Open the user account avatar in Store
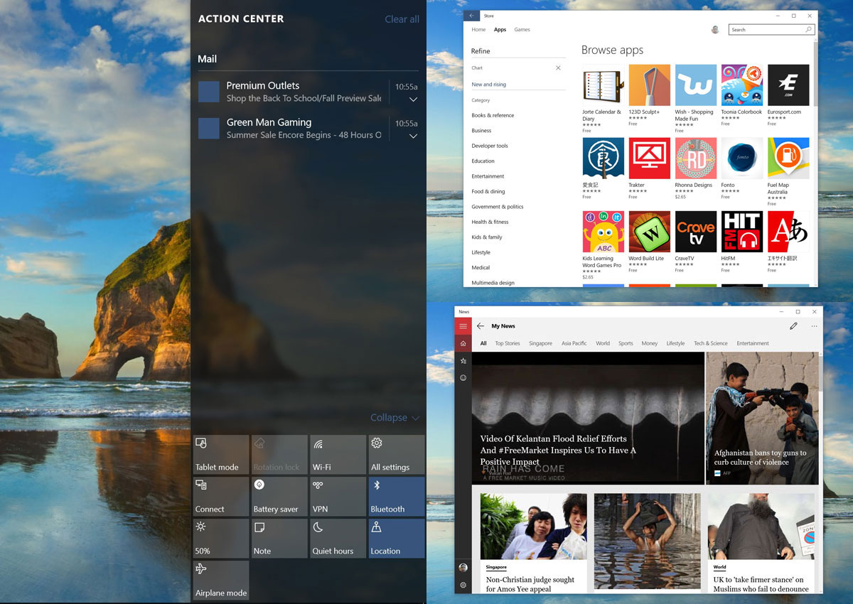Image resolution: width=853 pixels, height=604 pixels. 715,30
